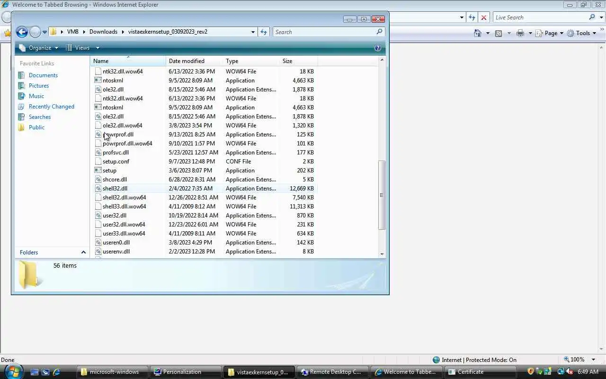Open the recent pages dropdown next to Forward

45,32
